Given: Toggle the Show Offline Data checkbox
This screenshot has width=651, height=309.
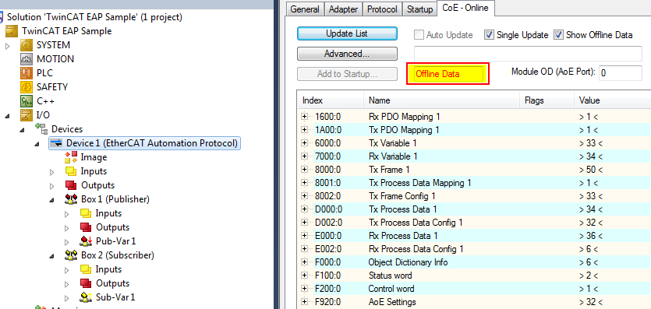Looking at the screenshot, I should click(x=559, y=35).
